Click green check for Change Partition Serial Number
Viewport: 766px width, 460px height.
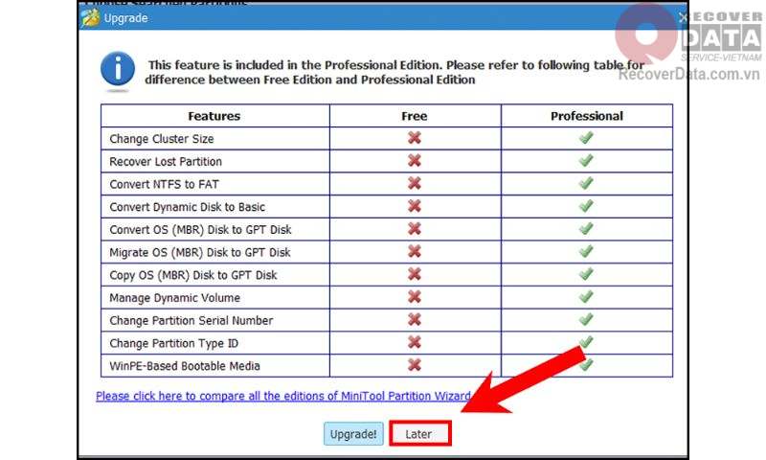click(586, 320)
